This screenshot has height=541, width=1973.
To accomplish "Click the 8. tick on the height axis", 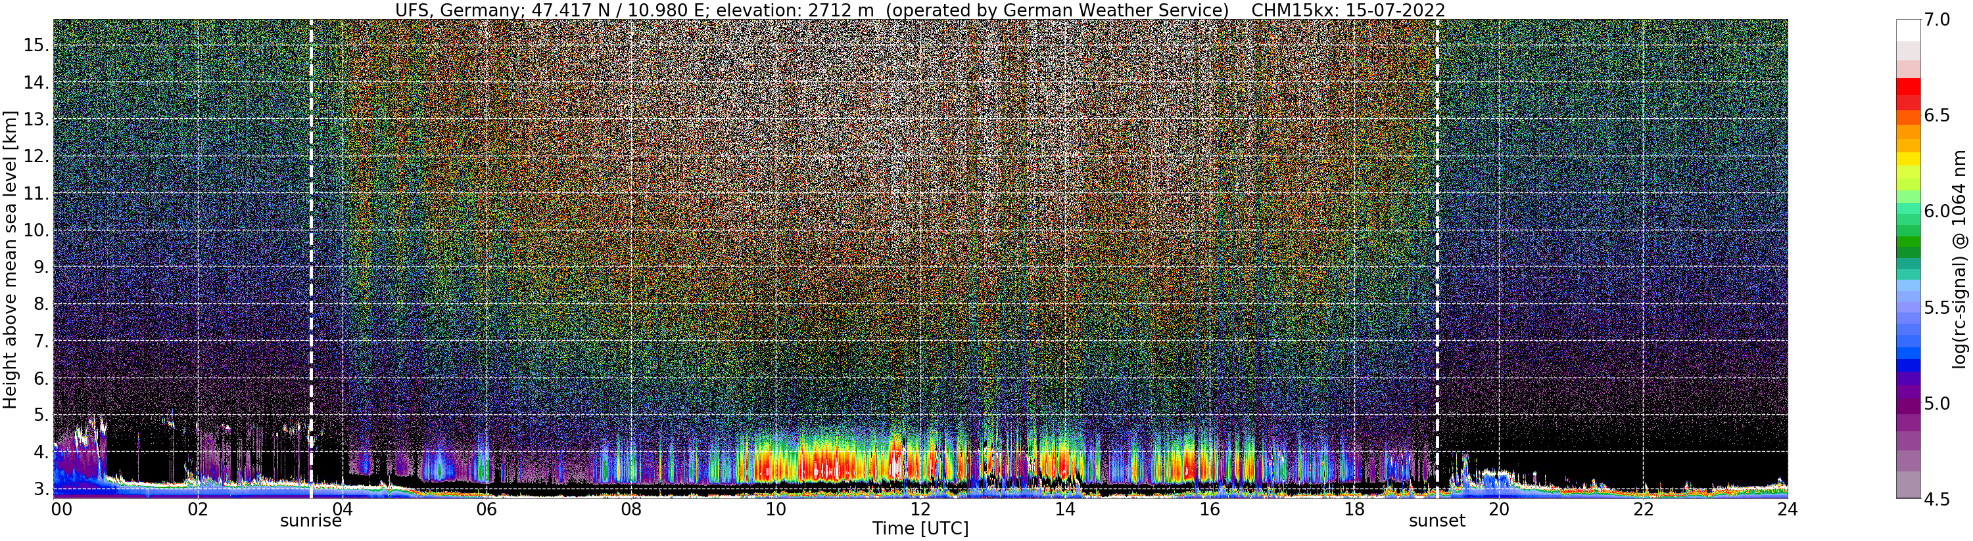I will tap(41, 304).
